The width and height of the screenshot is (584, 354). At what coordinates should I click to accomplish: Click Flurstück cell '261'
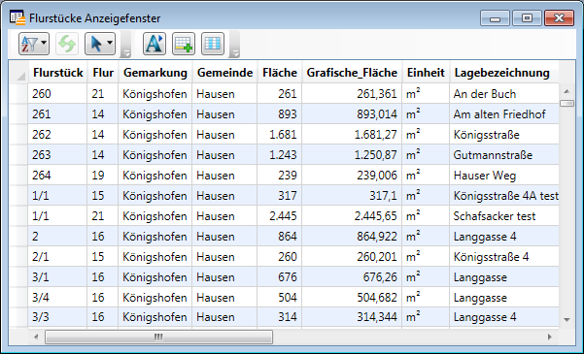57,114
